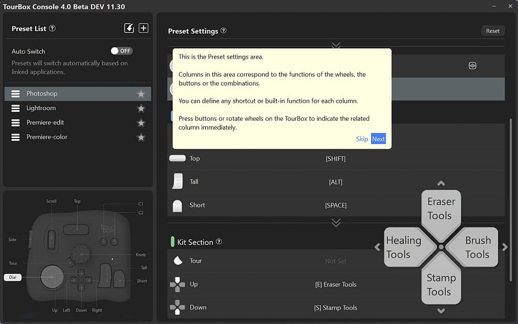Click the [E] Eraser Tools value

point(336,284)
